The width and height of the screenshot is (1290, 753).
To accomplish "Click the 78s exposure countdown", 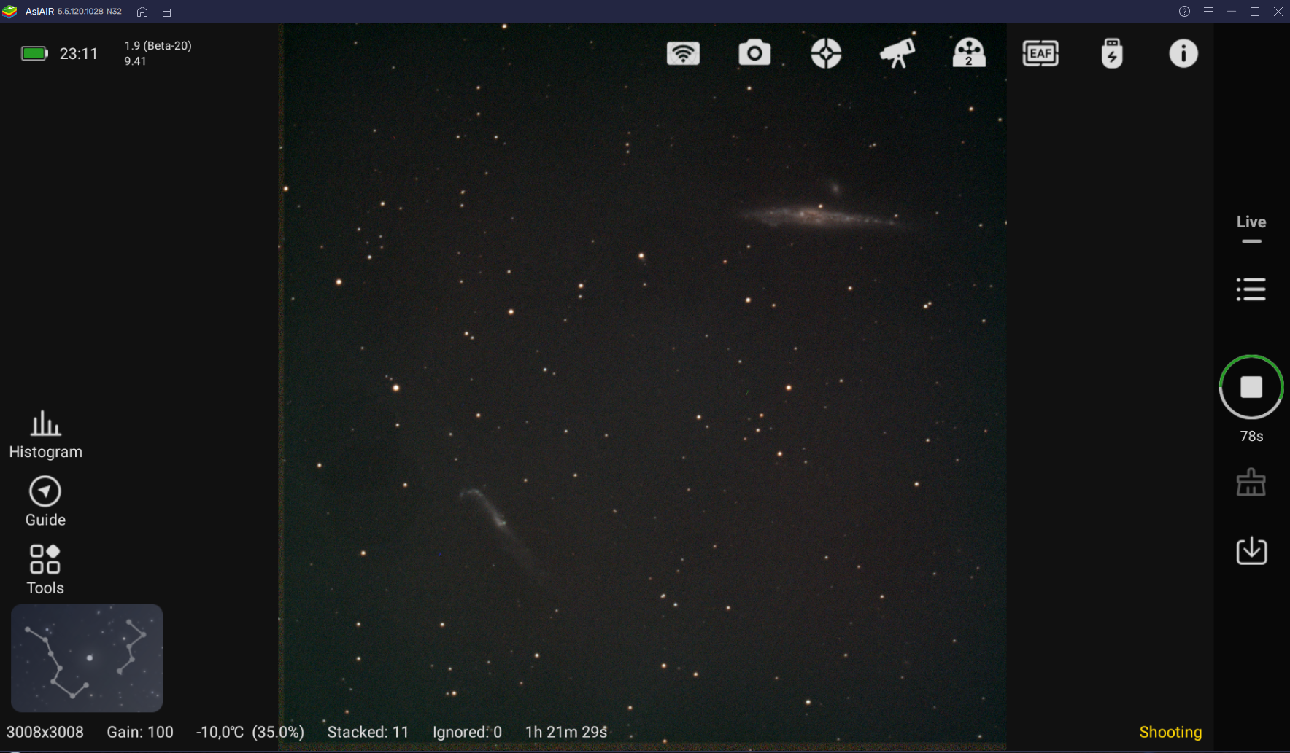I will click(1251, 436).
